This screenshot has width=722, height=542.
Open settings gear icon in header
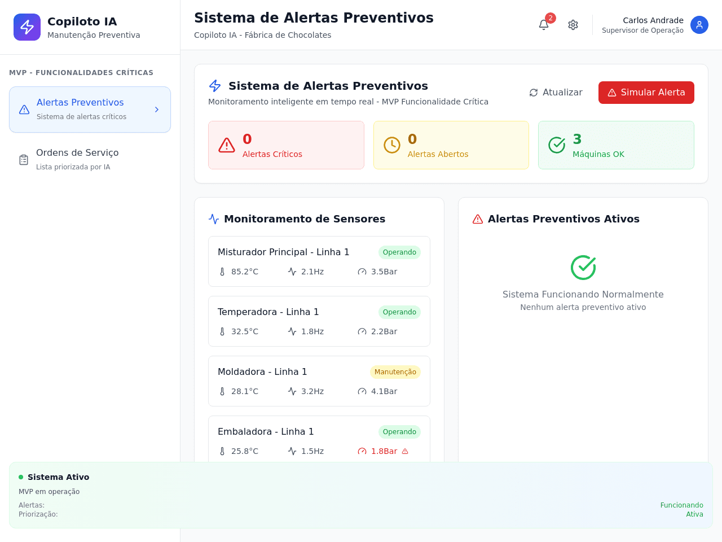[x=573, y=25]
